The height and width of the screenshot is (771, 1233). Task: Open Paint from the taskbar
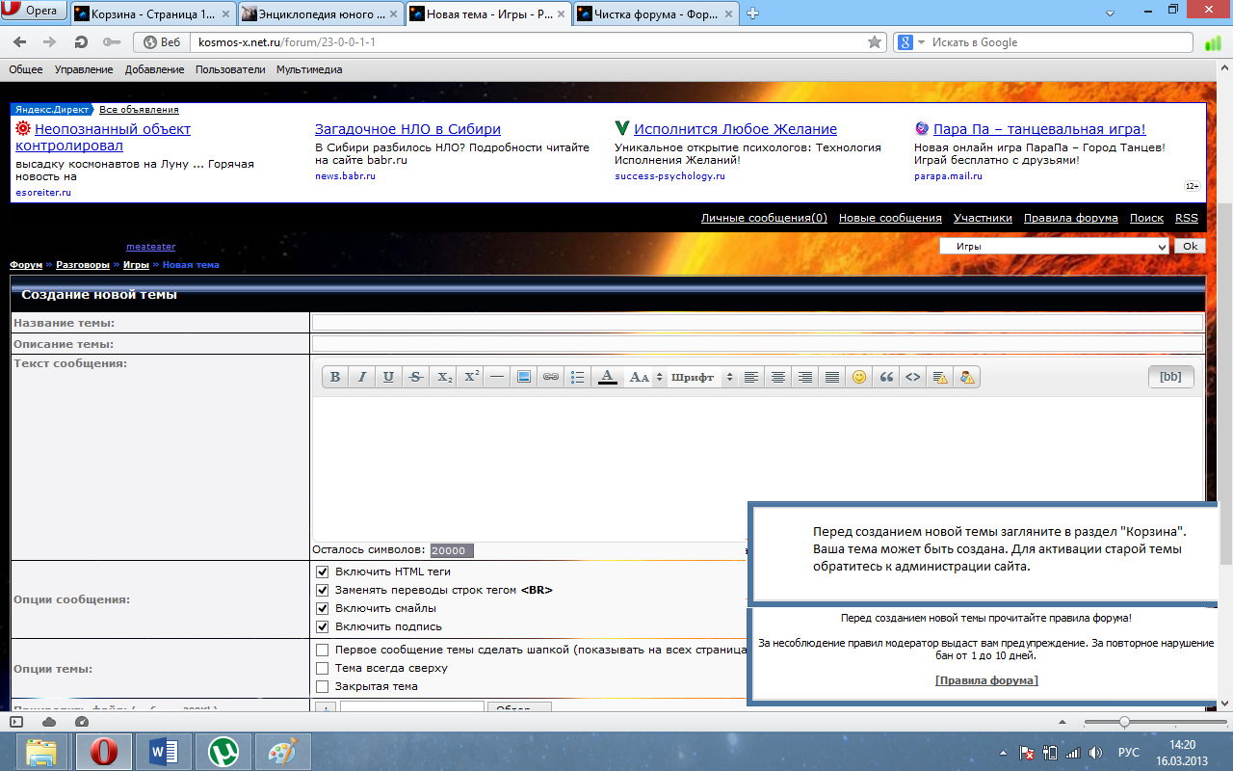282,752
